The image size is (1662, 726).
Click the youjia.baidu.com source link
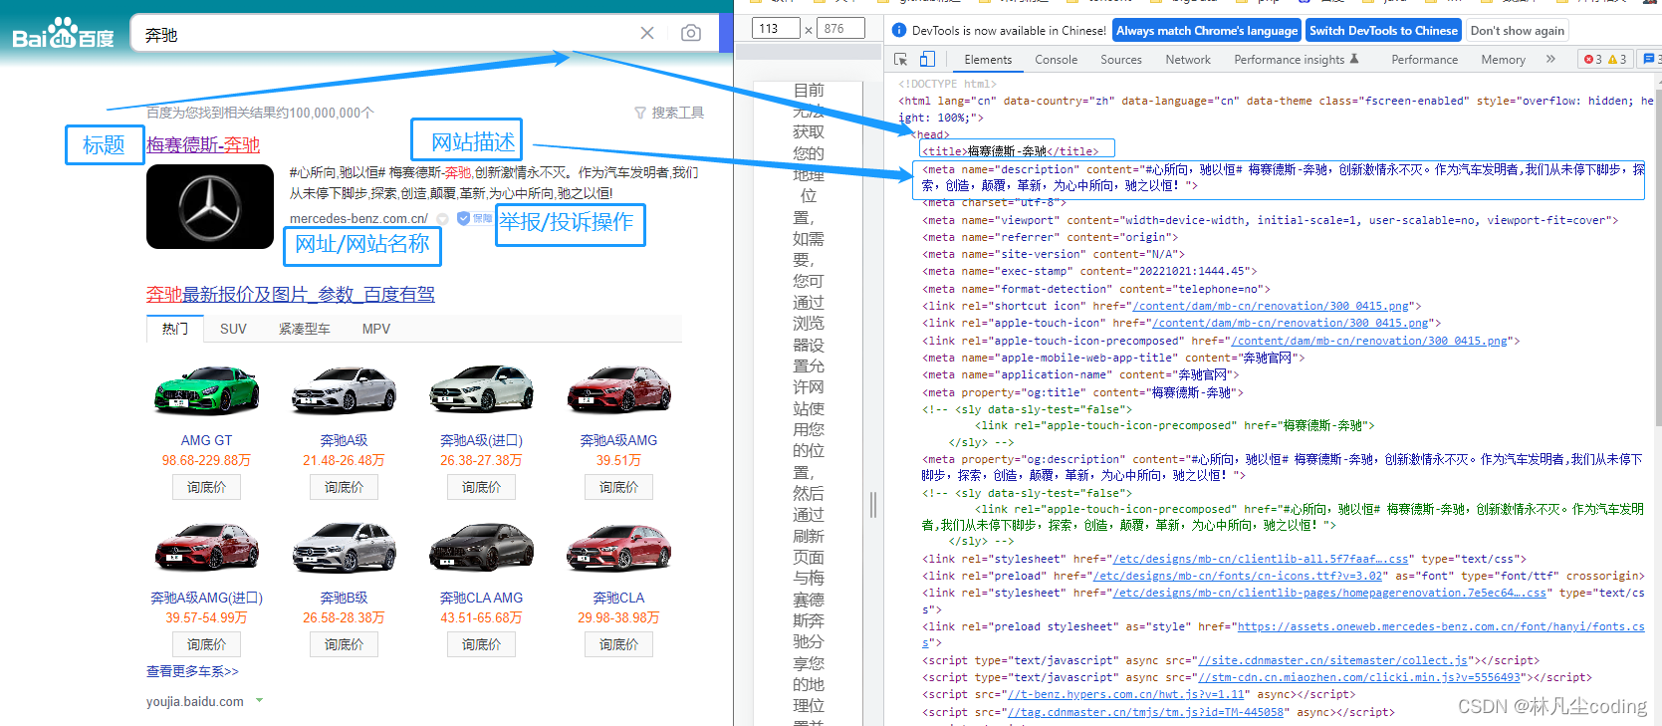coord(195,701)
